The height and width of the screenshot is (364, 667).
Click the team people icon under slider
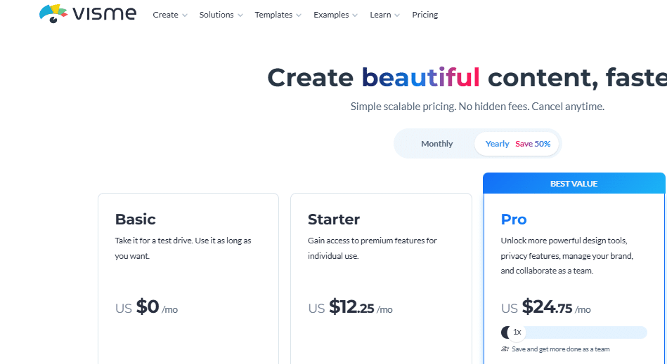point(505,349)
